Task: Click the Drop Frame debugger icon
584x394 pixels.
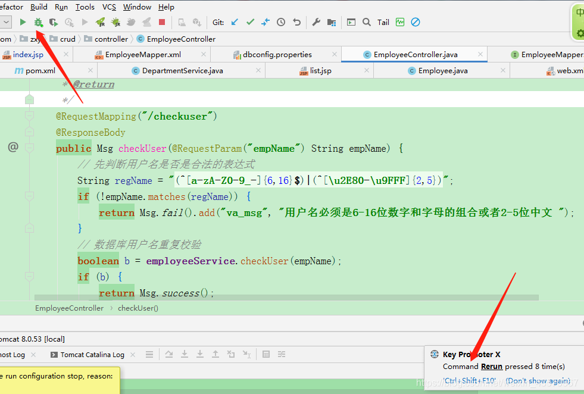Action: 231,354
